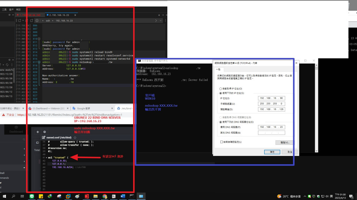Image resolution: width=357 pixels, height=200 pixels.
Task: Open Dashboard — Webmin browser tab
Action: pyautogui.click(x=48, y=108)
